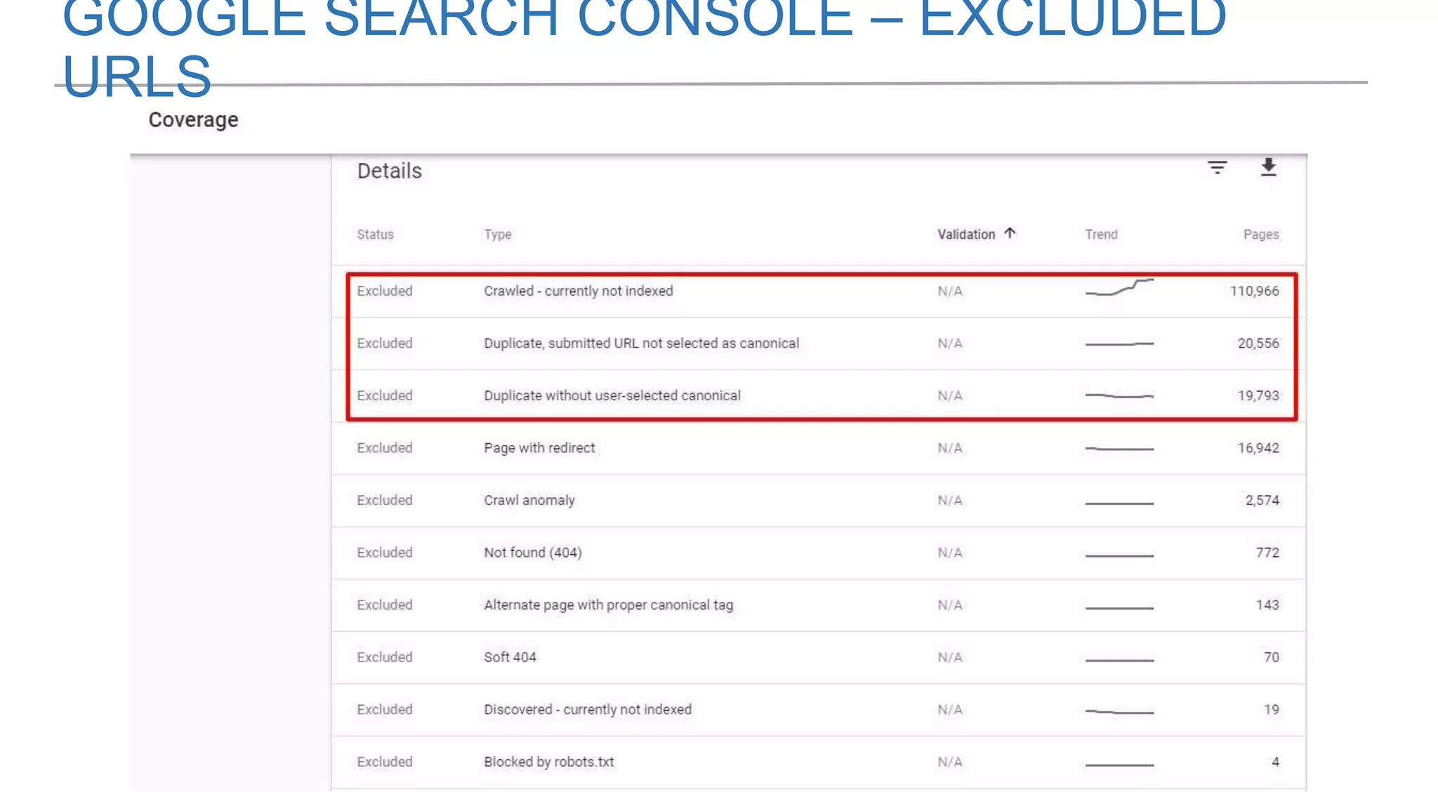
Task: Click the trend sparkline for Crawled row
Action: (x=1119, y=287)
